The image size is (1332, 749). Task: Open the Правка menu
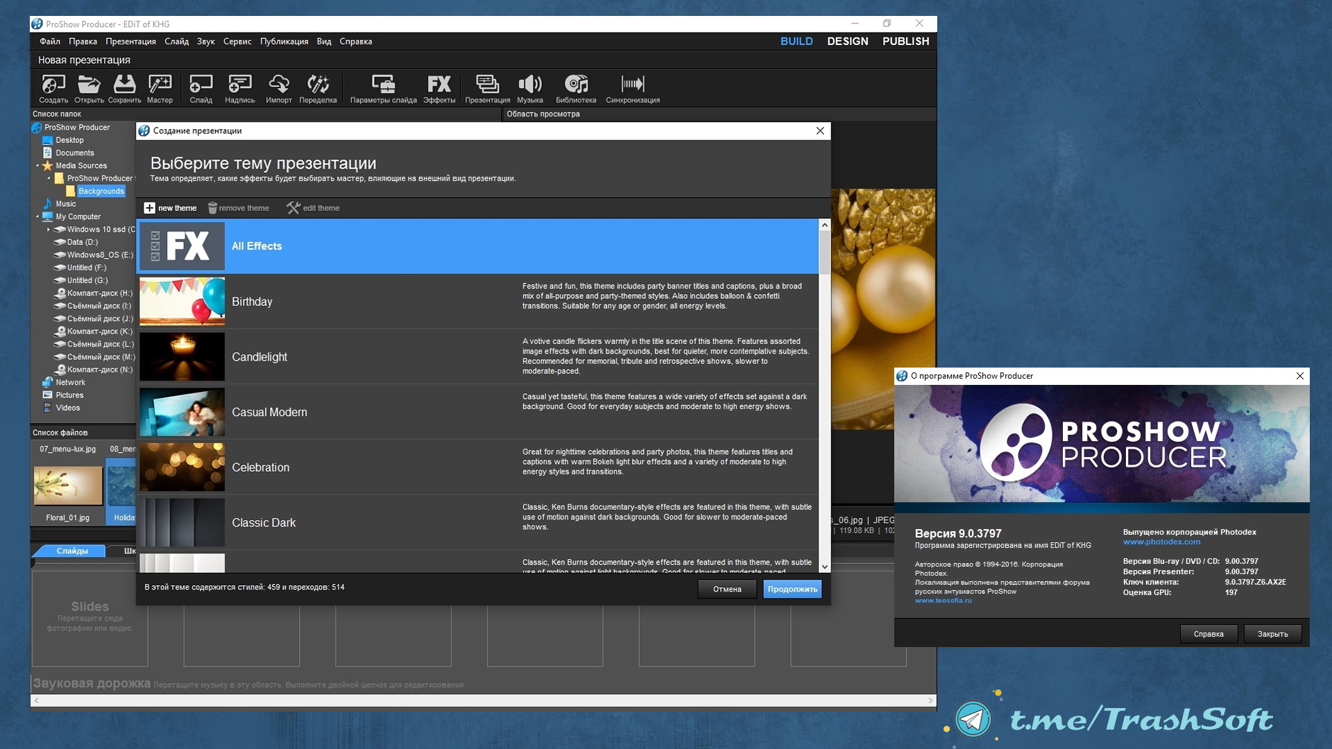83,41
